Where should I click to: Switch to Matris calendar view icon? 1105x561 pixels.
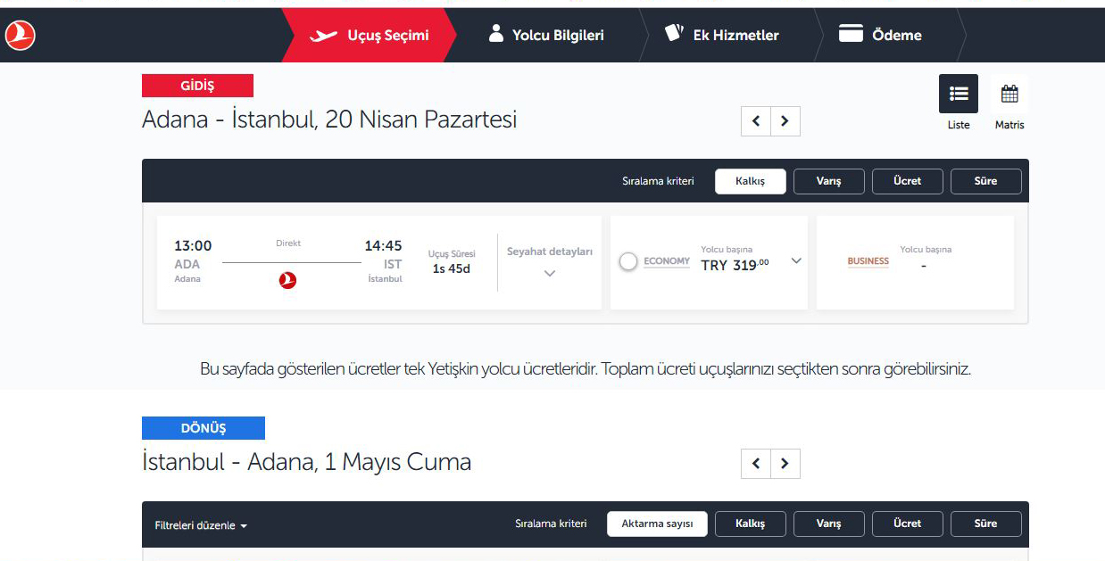(x=1009, y=94)
